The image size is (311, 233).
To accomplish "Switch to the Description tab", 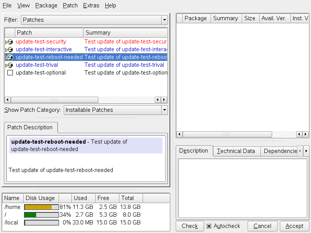I will (194, 151).
